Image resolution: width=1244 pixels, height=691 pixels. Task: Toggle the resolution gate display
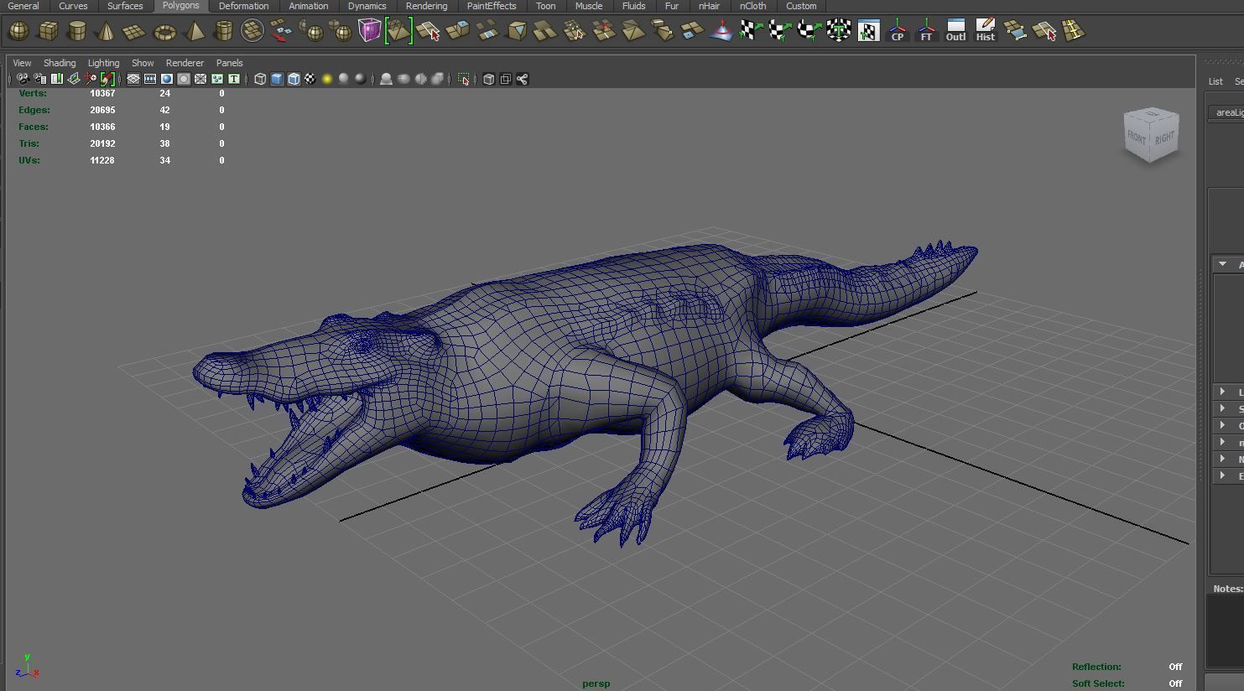coord(167,79)
